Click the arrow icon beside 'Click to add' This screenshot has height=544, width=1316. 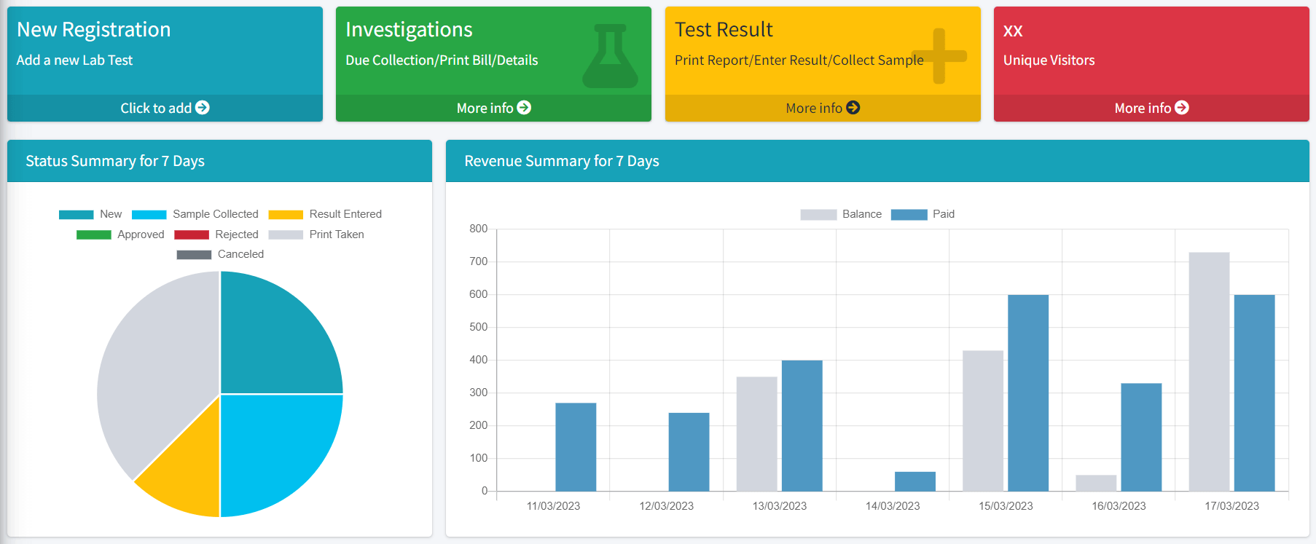click(203, 108)
